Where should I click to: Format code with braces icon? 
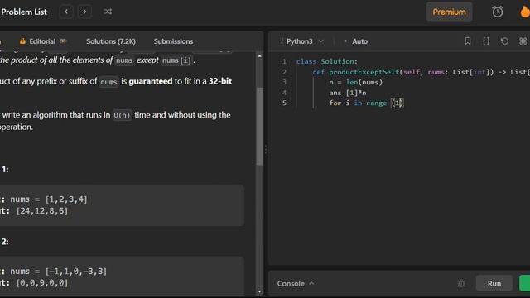[486, 41]
